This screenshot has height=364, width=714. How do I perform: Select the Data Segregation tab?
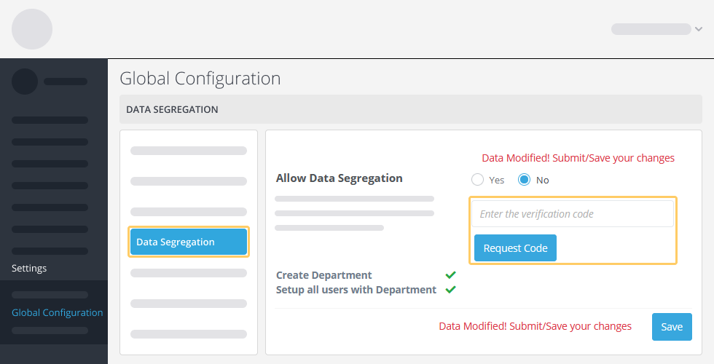pyautogui.click(x=189, y=242)
